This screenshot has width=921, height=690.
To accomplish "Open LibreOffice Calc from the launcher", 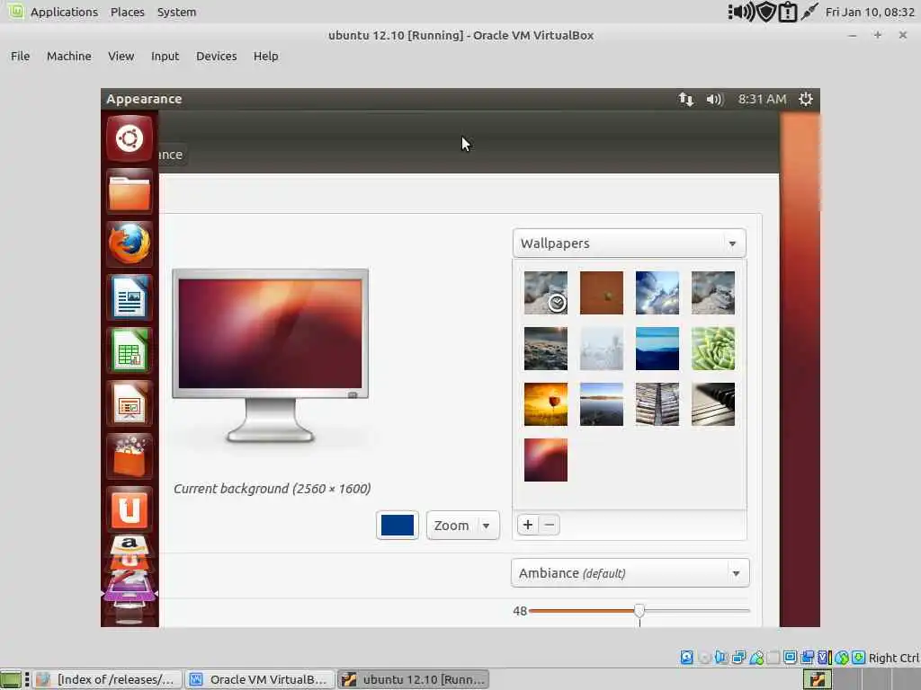I will coord(130,351).
